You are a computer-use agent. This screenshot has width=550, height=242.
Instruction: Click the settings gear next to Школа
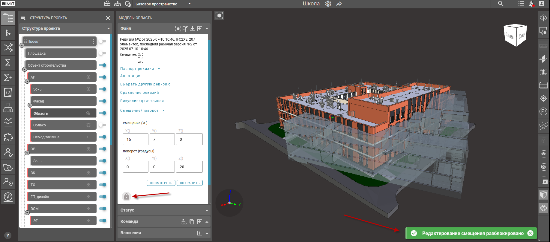coord(328,4)
